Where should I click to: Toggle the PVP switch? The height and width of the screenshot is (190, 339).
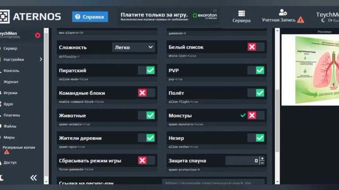coord(256,70)
